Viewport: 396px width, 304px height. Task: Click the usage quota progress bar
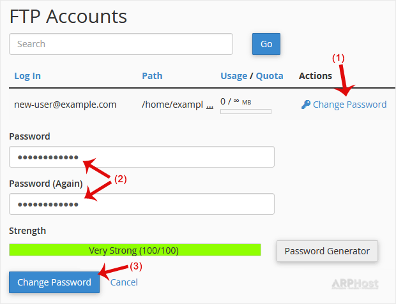(x=245, y=112)
